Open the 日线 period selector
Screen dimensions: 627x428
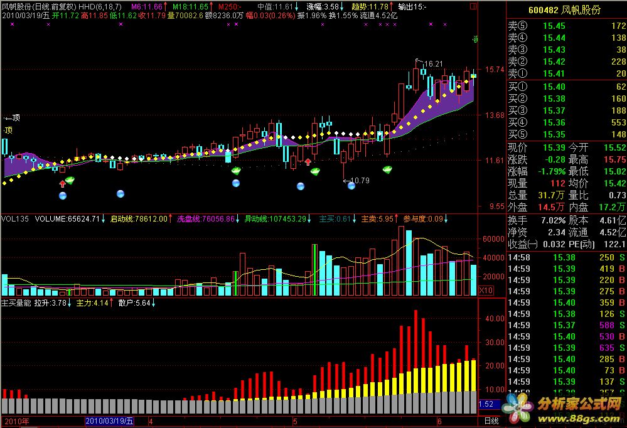tap(491, 421)
